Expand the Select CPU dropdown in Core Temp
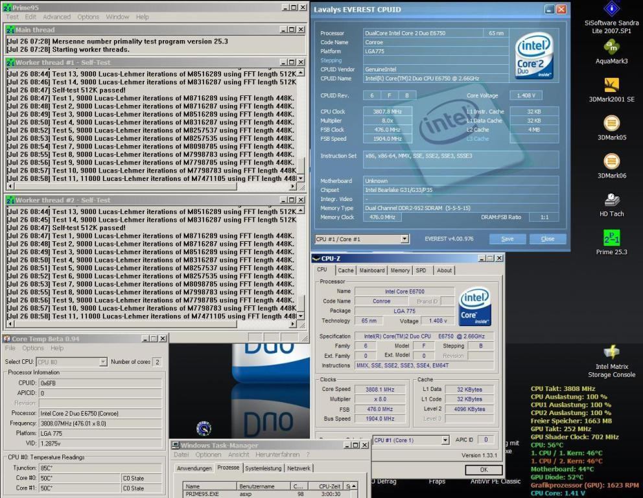643x498 pixels. [103, 362]
